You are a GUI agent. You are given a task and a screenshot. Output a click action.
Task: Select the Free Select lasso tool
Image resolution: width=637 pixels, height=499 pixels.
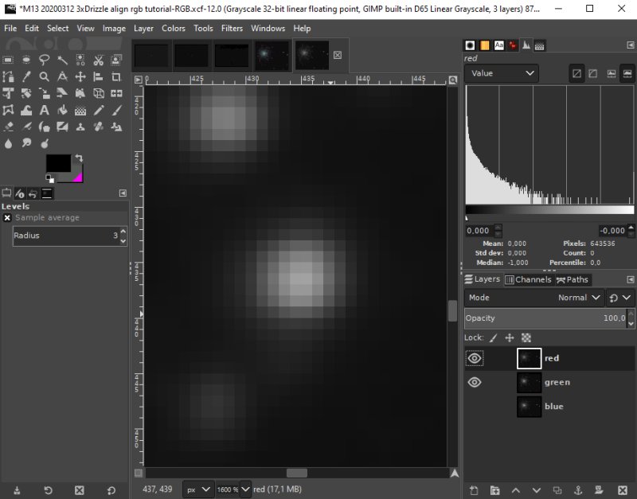pos(44,60)
